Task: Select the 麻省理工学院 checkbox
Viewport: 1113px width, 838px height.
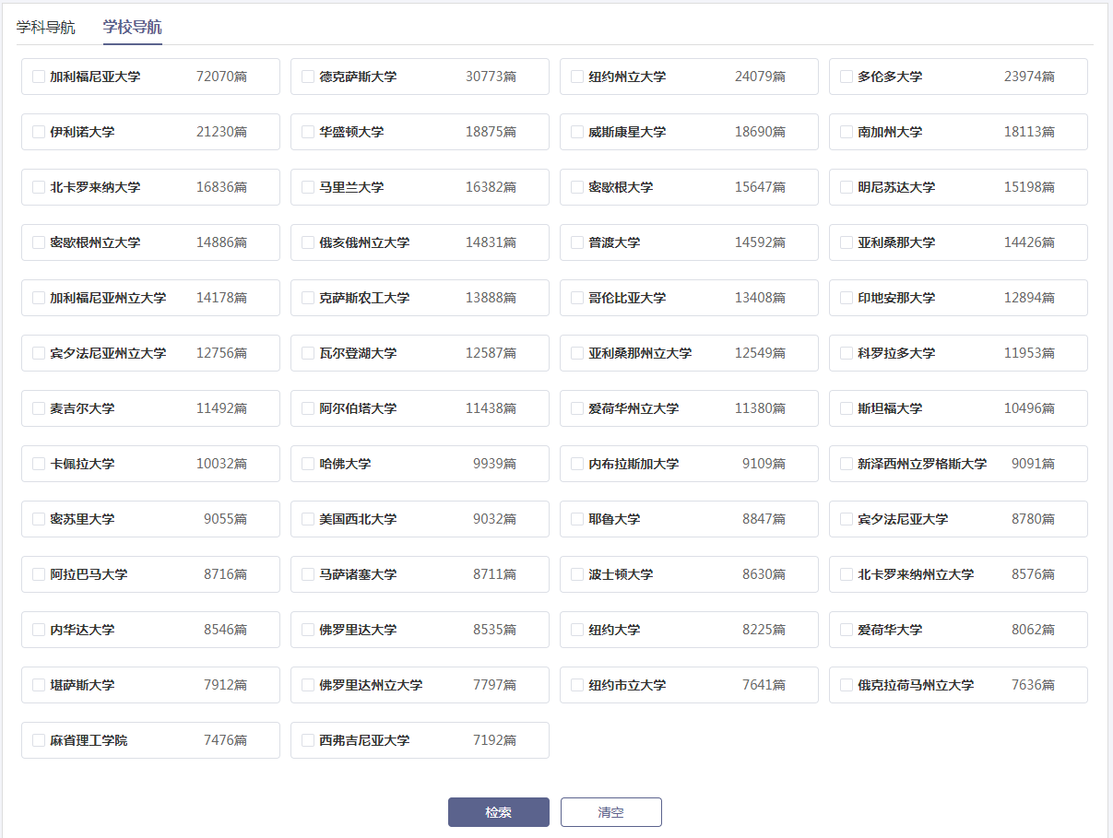Action: tap(39, 740)
